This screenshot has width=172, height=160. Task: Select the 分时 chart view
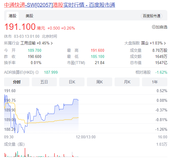tap(17, 82)
